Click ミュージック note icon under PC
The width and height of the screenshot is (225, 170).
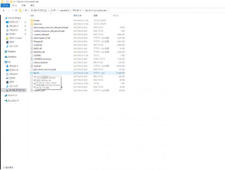(x=7, y=86)
